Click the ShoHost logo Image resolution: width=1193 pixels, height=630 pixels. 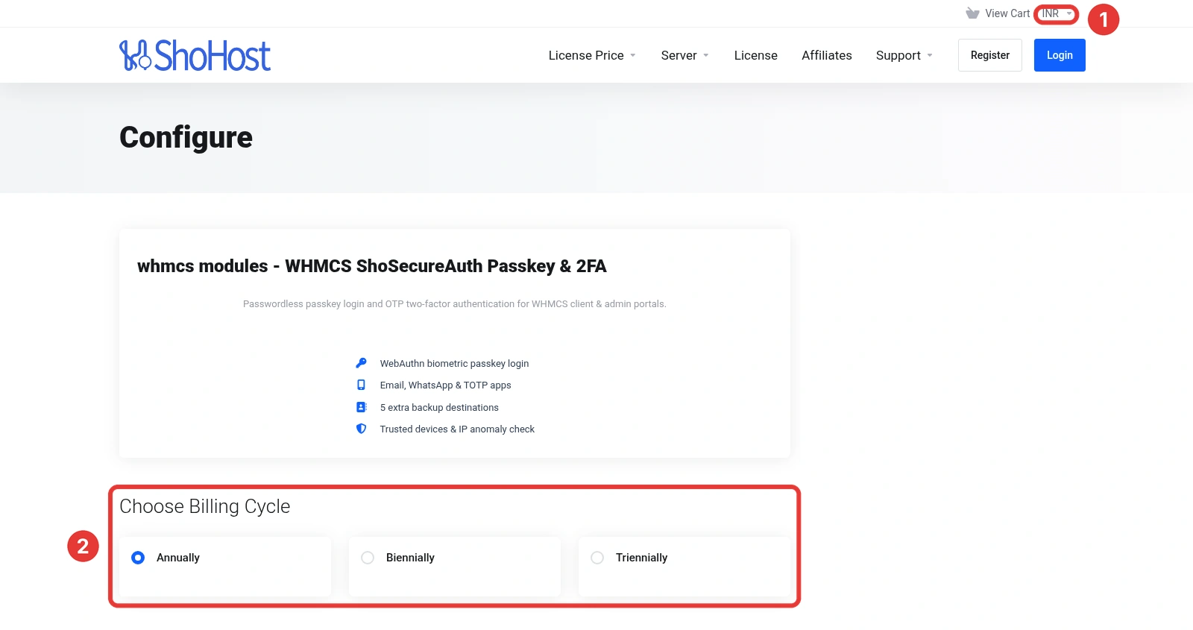tap(195, 55)
